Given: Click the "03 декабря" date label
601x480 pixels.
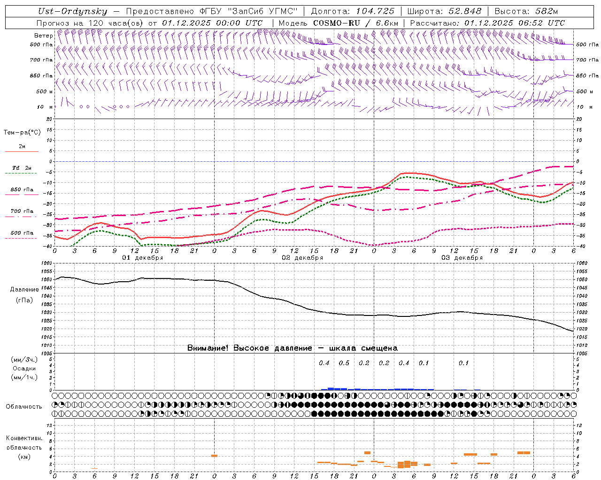Looking at the screenshot, I should pos(462,258).
